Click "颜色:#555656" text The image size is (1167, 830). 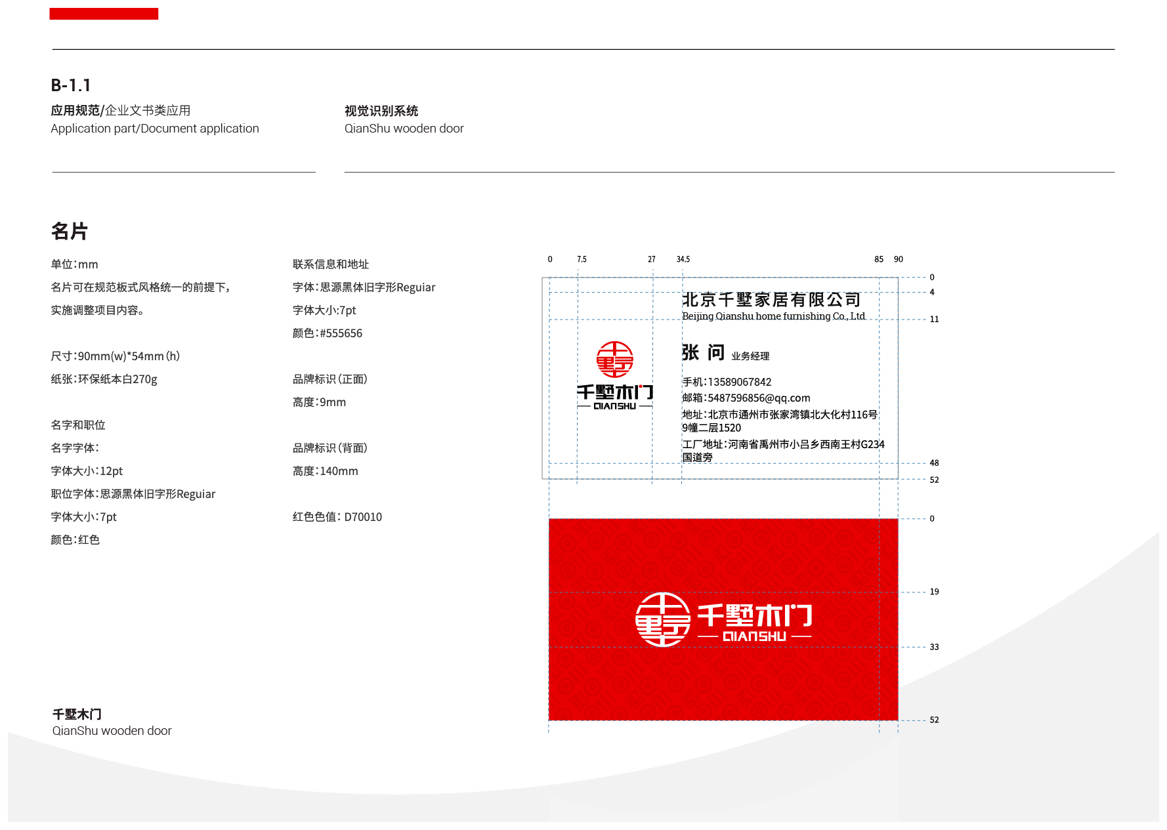pyautogui.click(x=328, y=333)
